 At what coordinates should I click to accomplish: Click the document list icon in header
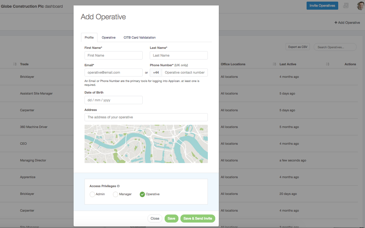pos(346,5)
